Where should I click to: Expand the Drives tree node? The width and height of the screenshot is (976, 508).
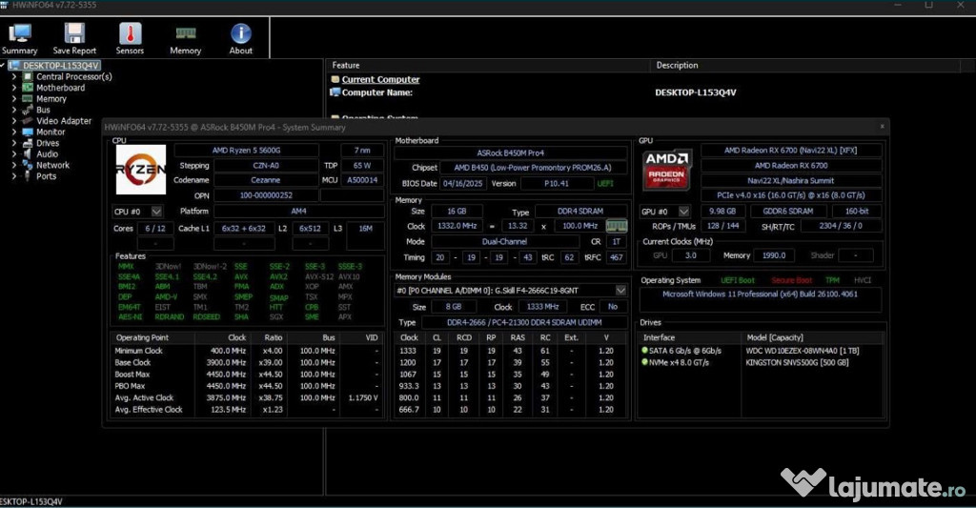(x=13, y=143)
